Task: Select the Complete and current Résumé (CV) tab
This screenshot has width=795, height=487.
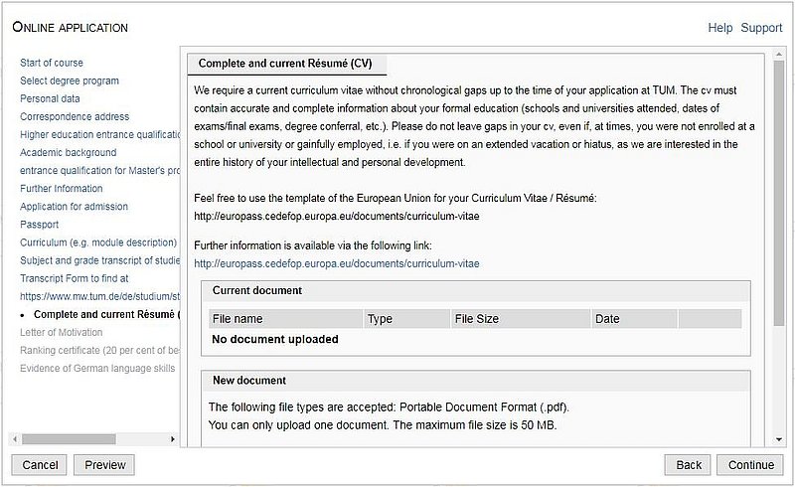Action: tap(285, 64)
